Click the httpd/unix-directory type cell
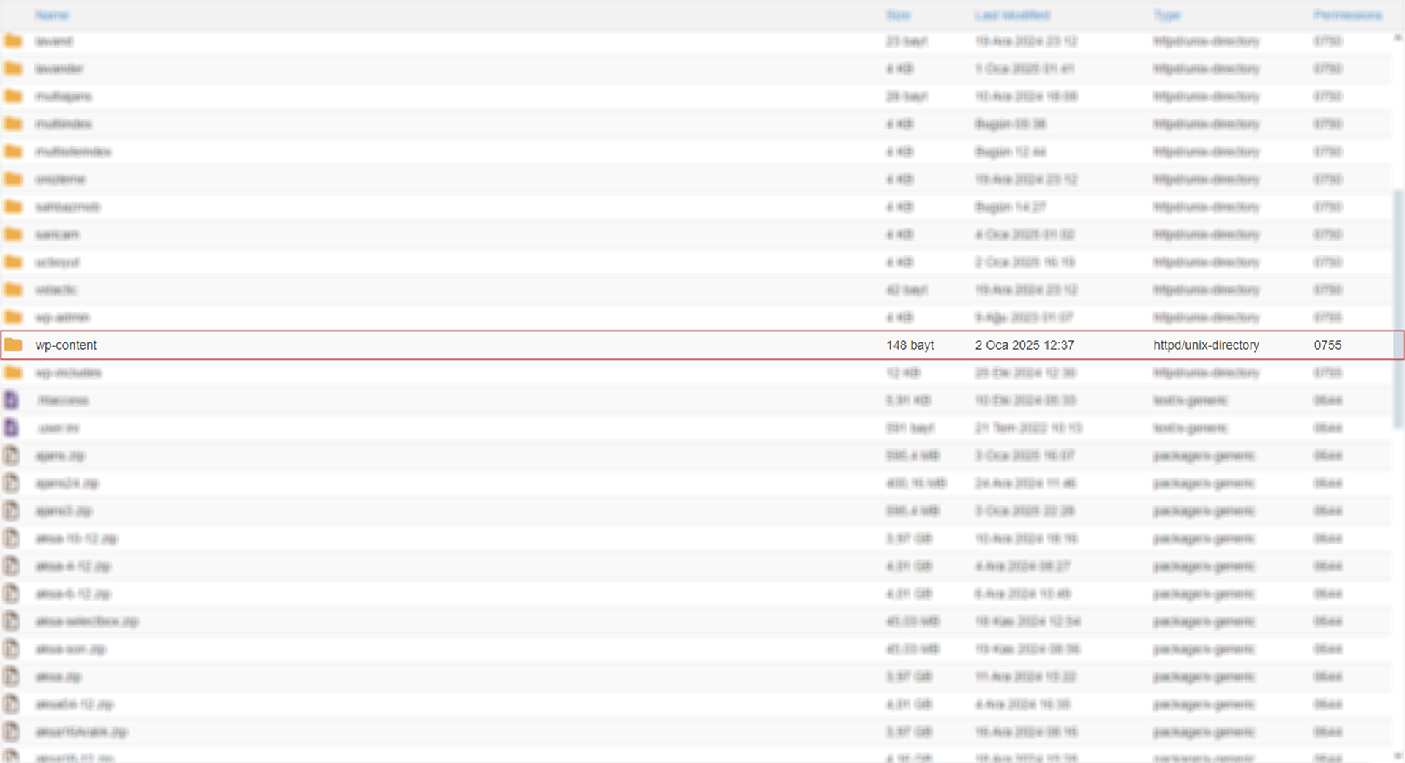 [x=1206, y=345]
